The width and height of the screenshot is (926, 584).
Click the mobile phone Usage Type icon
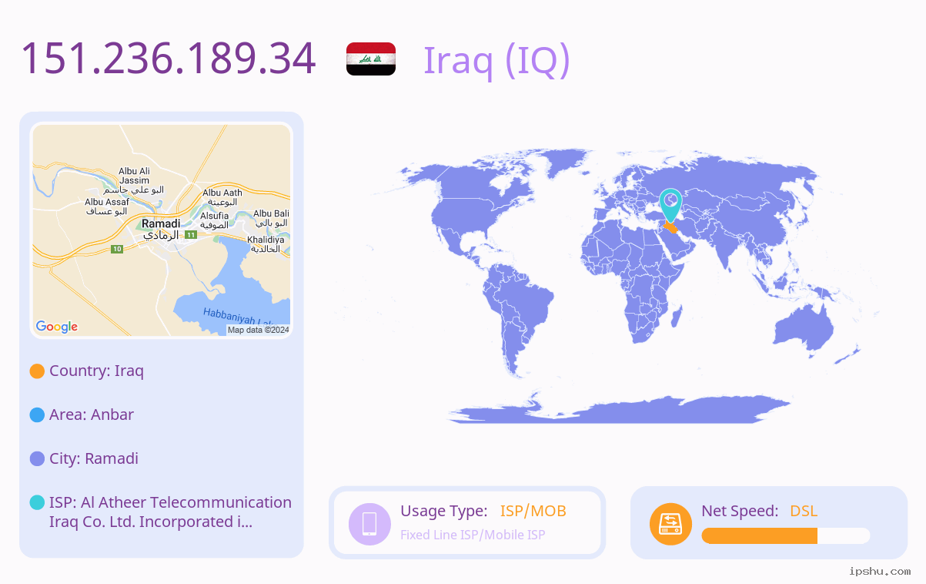(x=369, y=524)
